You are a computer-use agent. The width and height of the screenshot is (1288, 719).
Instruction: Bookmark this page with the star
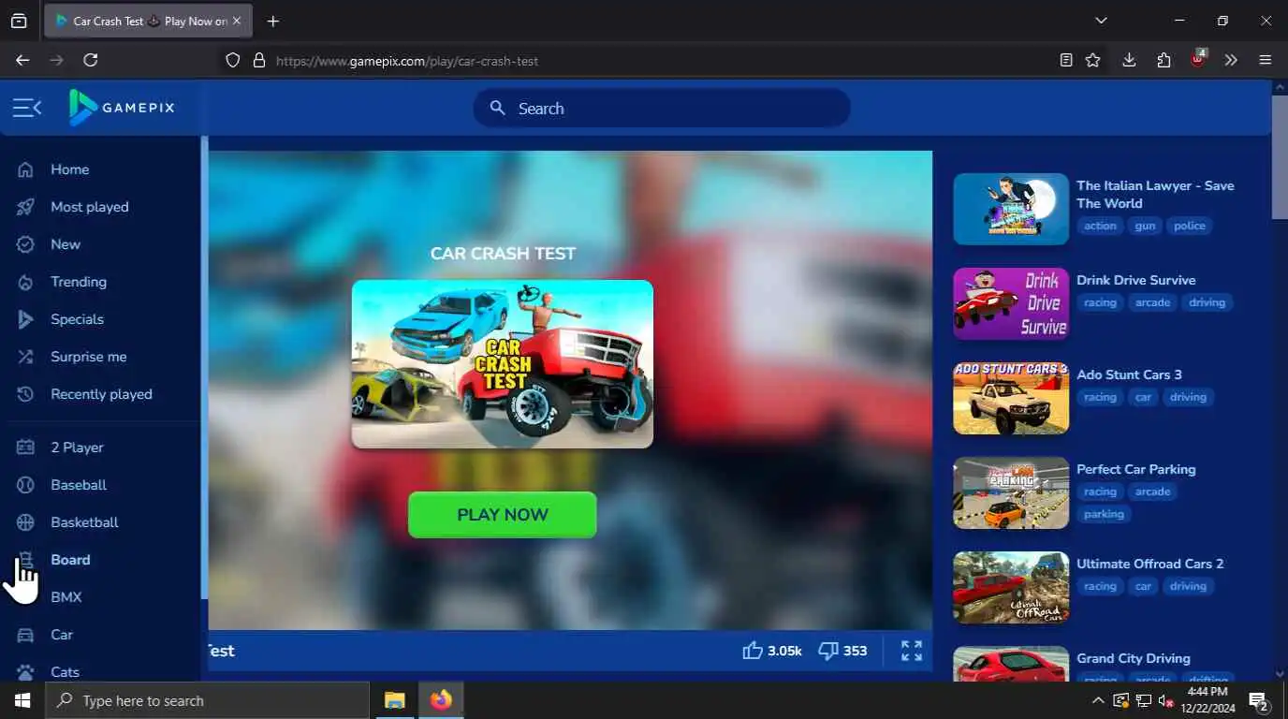1092,60
